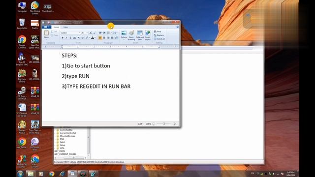315x177 pixels.
Task: Insert a Picture from the ribbon
Action: [x=124, y=35]
